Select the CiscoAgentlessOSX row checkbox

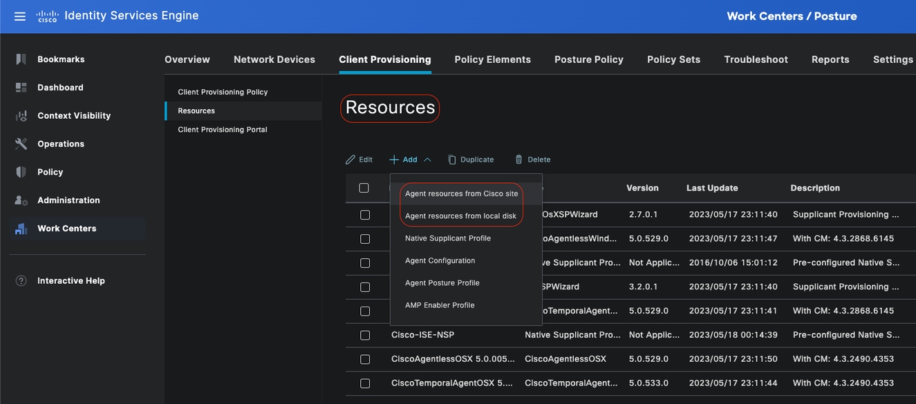point(365,360)
